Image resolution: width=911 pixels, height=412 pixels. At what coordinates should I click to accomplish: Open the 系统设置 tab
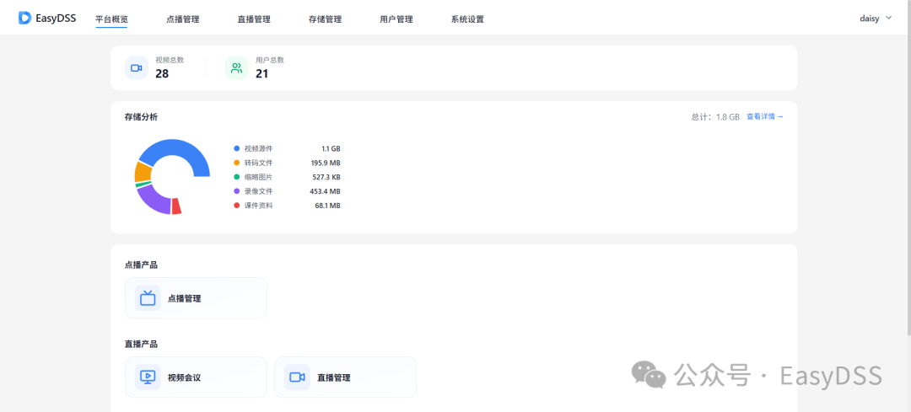[467, 19]
